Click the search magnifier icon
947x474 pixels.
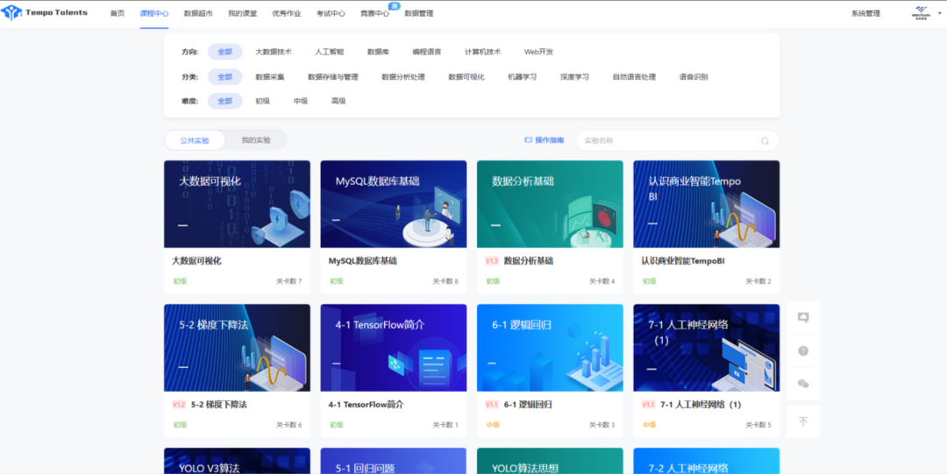[x=765, y=141]
